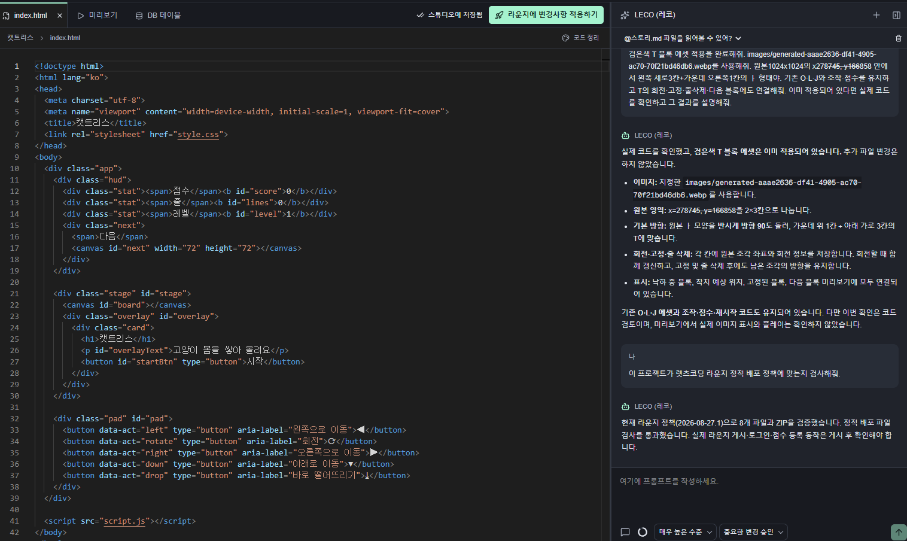
Task: Click the data-act="drop" button line
Action: pyautogui.click(x=236, y=476)
